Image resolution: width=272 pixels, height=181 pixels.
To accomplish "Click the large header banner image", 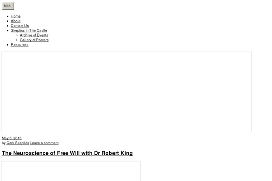I will 126,91.
